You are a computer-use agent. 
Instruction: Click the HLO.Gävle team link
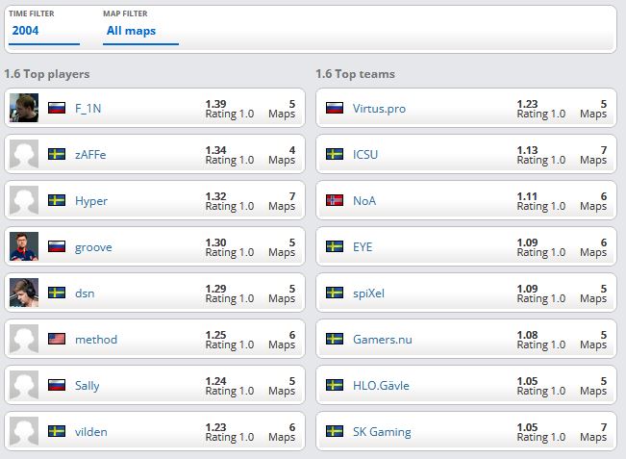point(381,386)
